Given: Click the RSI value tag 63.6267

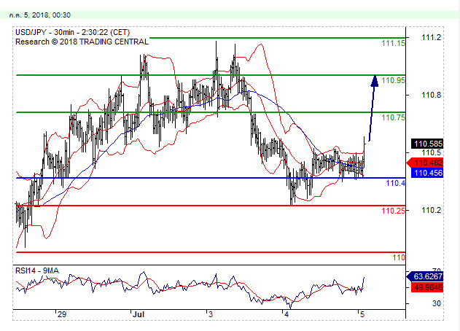Looking at the screenshot, I should coord(425,276).
